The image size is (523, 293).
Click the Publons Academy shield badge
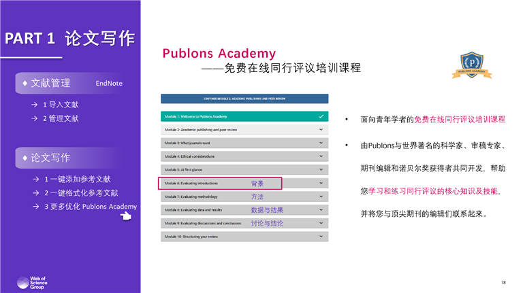[x=472, y=65]
